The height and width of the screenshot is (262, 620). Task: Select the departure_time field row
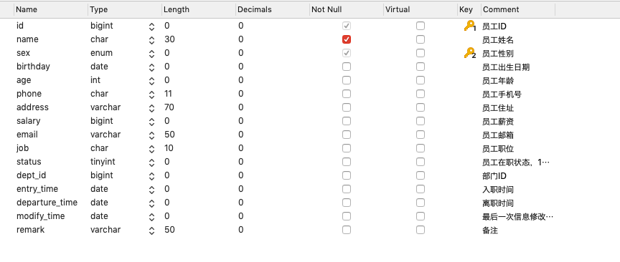point(310,203)
